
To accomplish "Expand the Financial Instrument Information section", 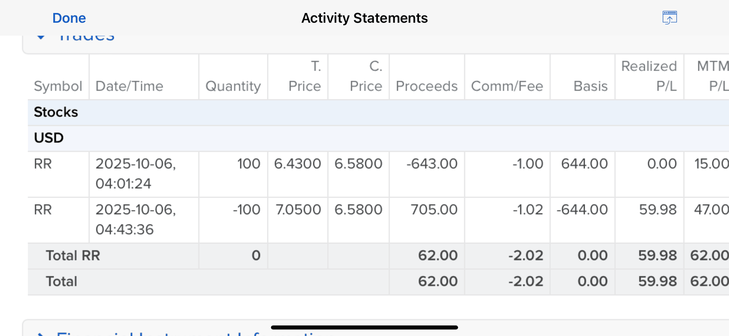I will 41,334.
